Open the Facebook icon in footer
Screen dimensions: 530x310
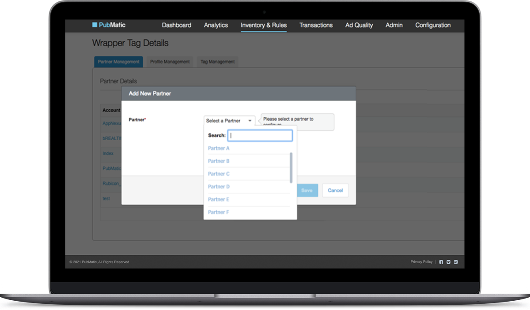(441, 262)
